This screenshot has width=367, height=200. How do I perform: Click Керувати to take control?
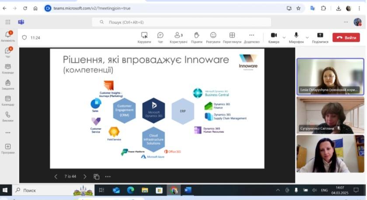point(144,37)
